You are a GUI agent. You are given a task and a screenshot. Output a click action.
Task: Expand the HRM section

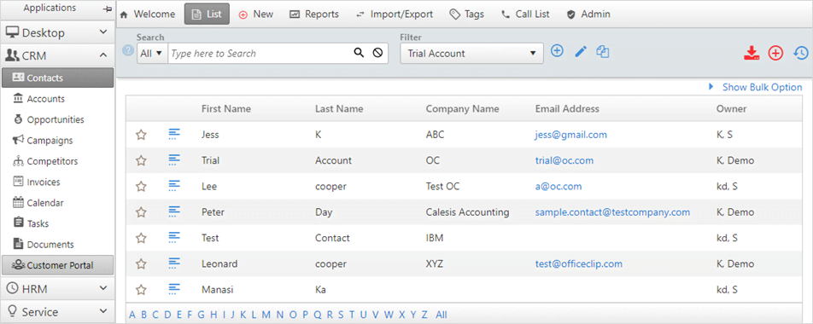pyautogui.click(x=57, y=288)
